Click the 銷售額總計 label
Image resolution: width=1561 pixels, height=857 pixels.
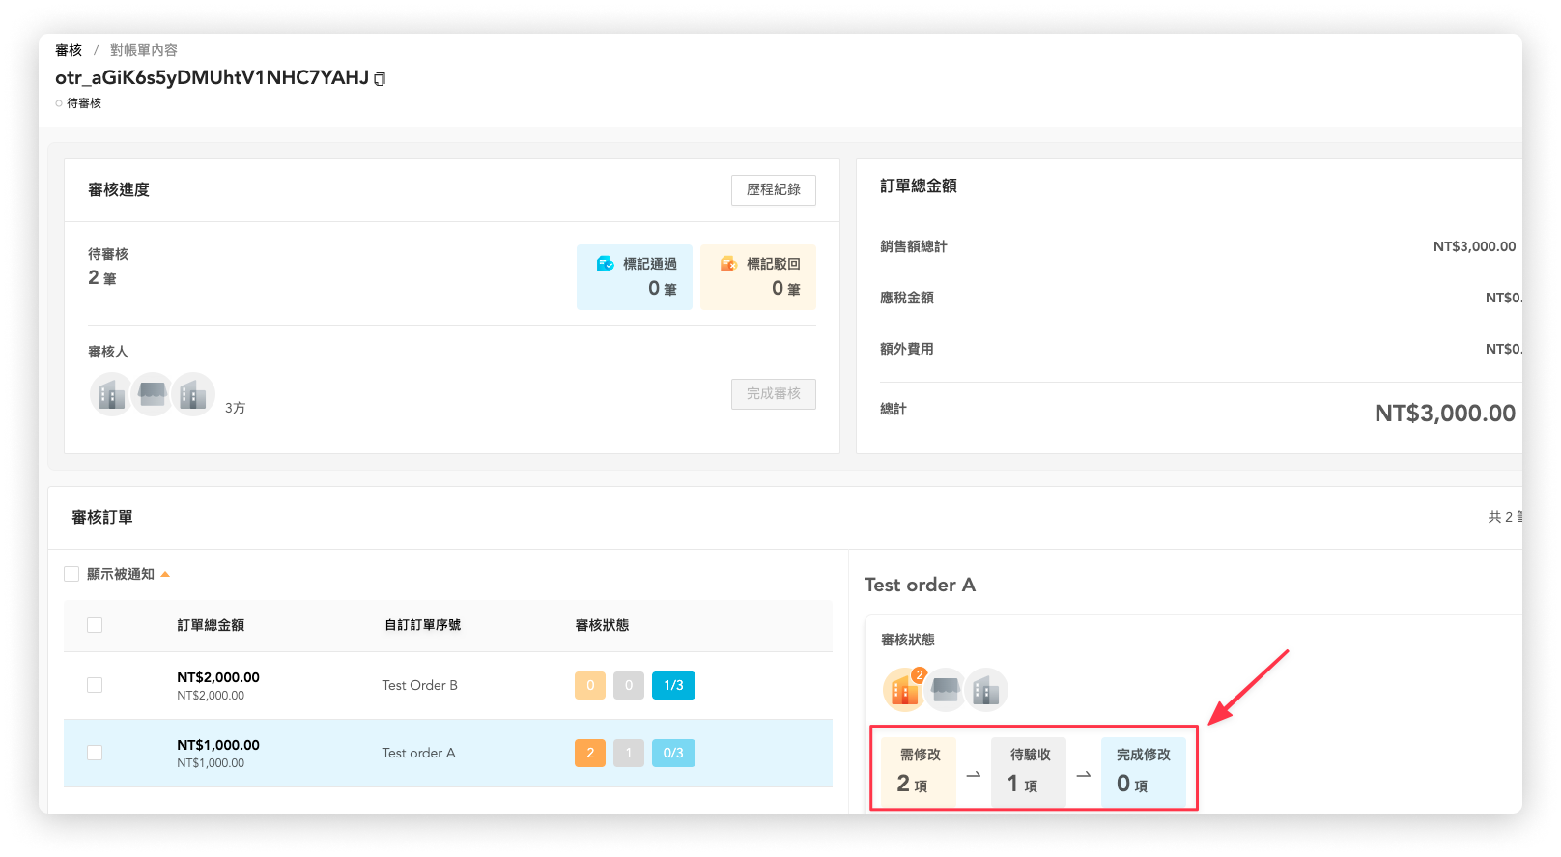(914, 246)
